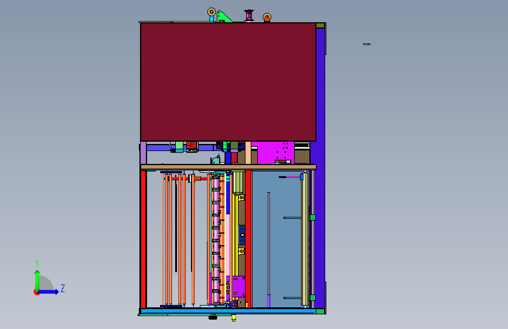Click the blue Z axis arrow of triad

(x=49, y=292)
